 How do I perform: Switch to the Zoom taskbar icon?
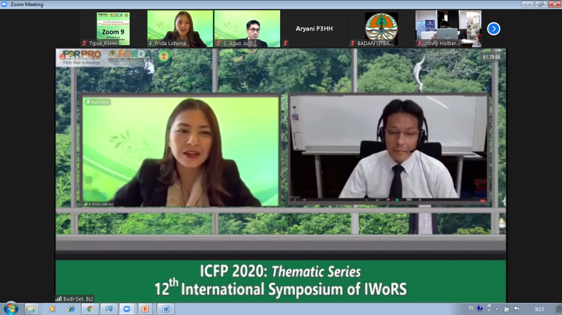click(x=126, y=309)
